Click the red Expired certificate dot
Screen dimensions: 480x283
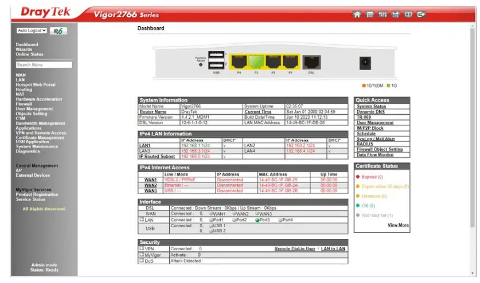[x=357, y=177]
